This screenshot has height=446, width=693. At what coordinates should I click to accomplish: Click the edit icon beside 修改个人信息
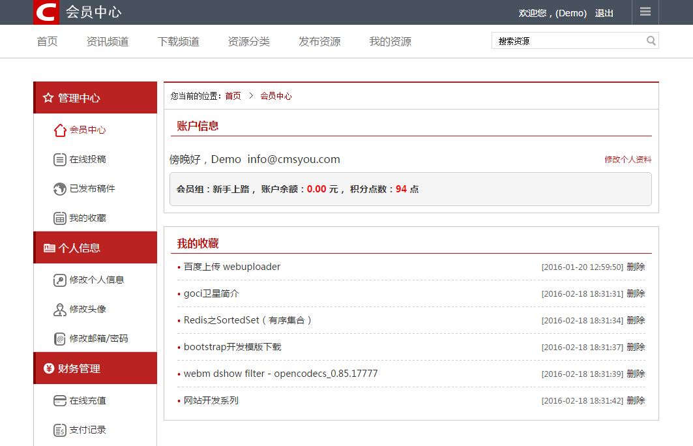60,280
